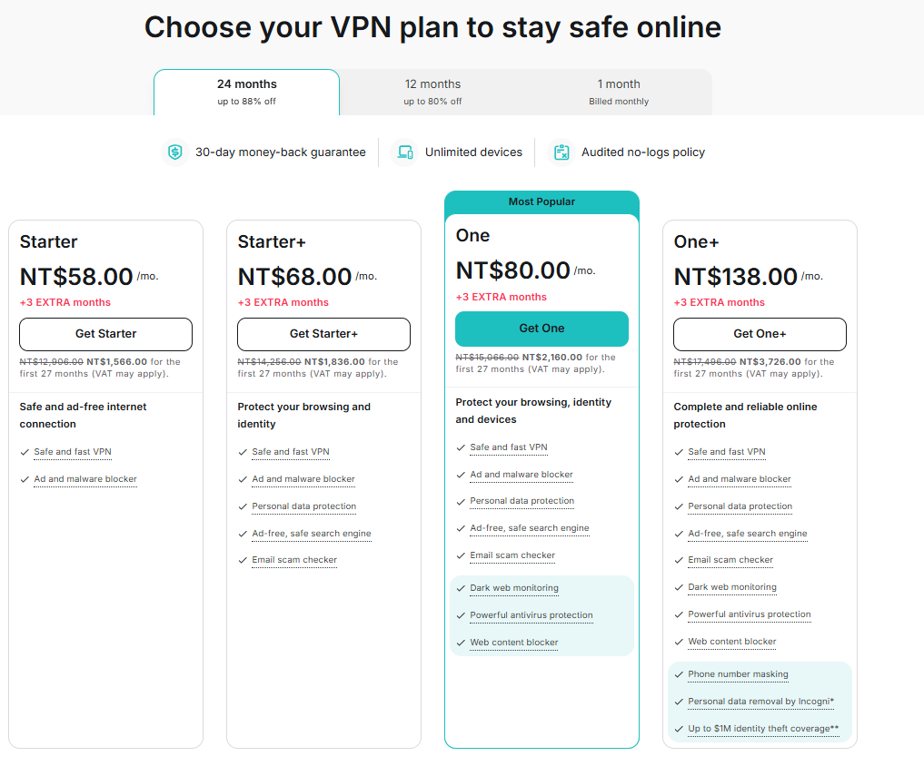Click Email scam checker in Starter+ plan

294,560
